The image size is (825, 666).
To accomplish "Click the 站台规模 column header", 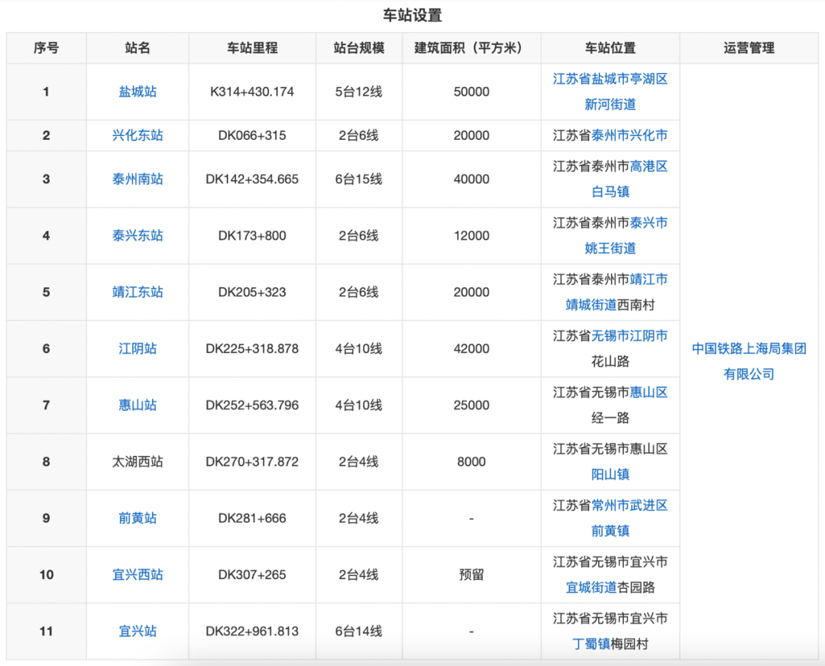I will click(x=359, y=48).
